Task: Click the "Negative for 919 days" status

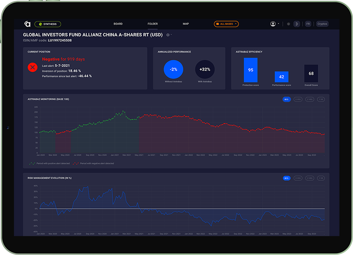Action: [63, 59]
